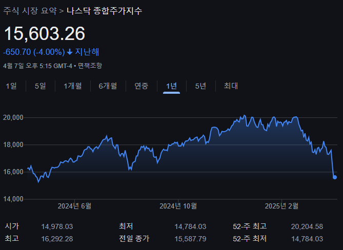Click the 52-주 최고 label
The image size is (343, 250).
pos(250,226)
